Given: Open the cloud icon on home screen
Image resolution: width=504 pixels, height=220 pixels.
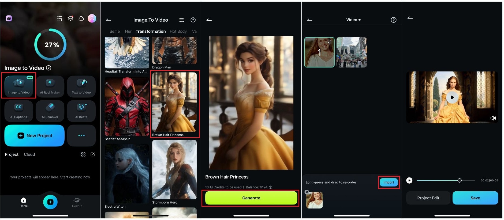Looking at the screenshot, I should click(81, 18).
